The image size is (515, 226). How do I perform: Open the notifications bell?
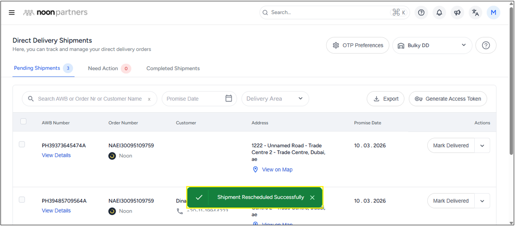439,13
